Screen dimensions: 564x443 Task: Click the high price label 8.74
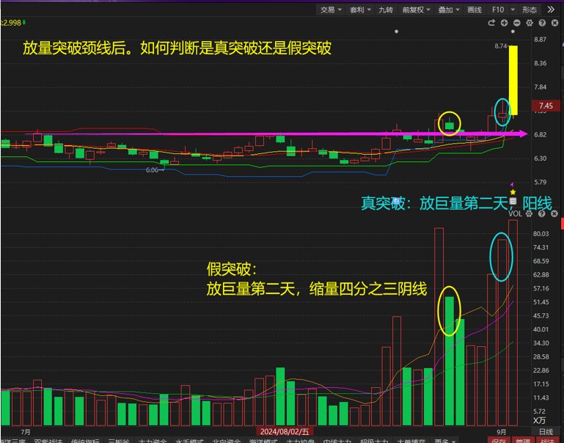point(500,46)
